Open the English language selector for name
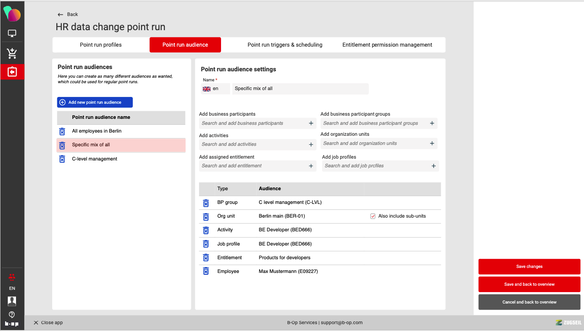This screenshot has height=331, width=584. tap(215, 89)
